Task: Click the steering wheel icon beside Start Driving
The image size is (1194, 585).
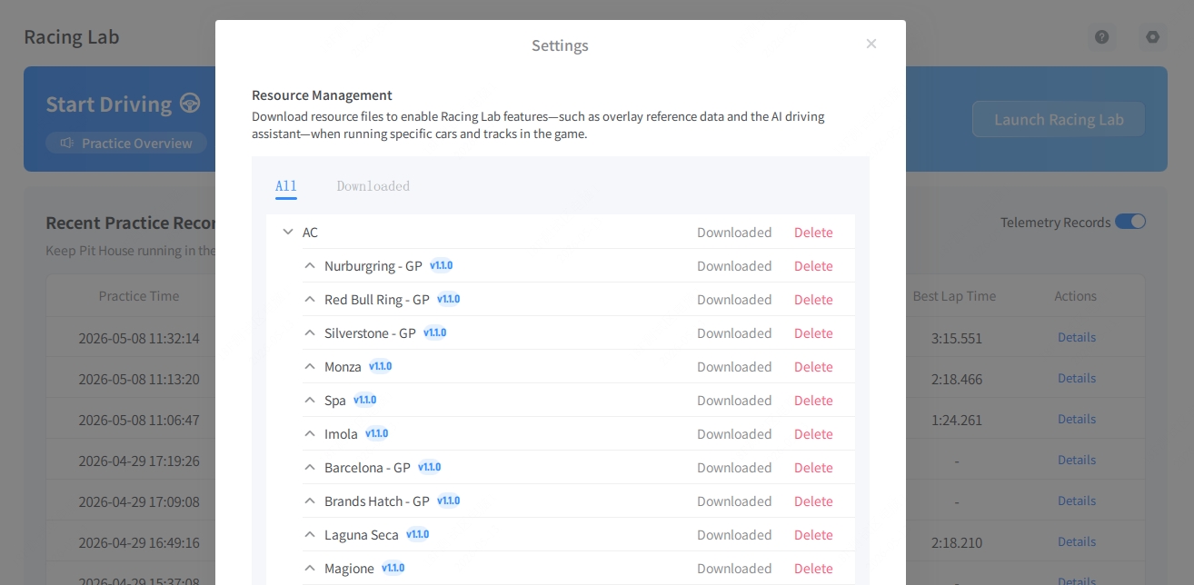Action: coord(190,103)
